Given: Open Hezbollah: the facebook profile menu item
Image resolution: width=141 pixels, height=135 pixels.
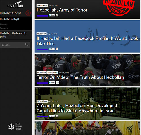Looking at the screenshot, I should coord(13,35).
